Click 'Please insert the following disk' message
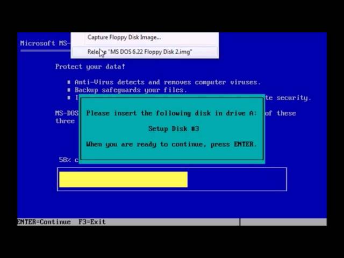 (171, 113)
